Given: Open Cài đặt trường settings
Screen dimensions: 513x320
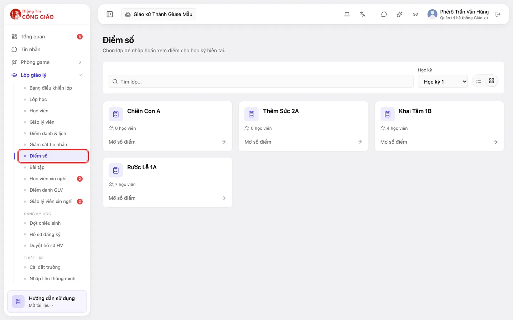Looking at the screenshot, I should pyautogui.click(x=53, y=267).
